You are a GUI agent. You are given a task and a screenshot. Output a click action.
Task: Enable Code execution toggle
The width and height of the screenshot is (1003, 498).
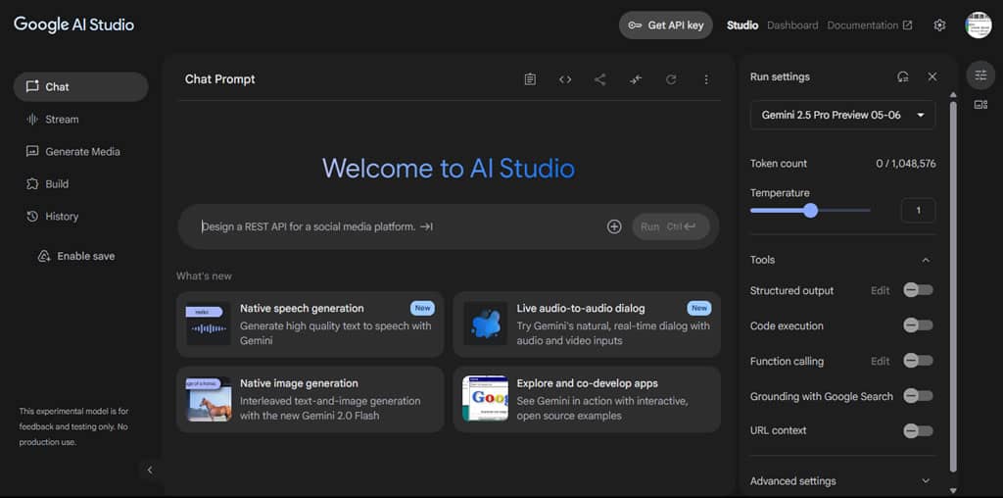point(918,325)
